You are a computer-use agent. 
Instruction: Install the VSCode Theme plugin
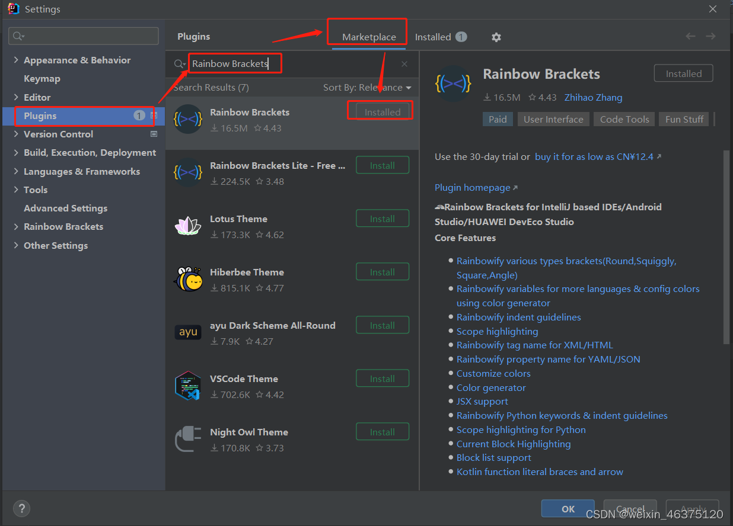pyautogui.click(x=383, y=379)
